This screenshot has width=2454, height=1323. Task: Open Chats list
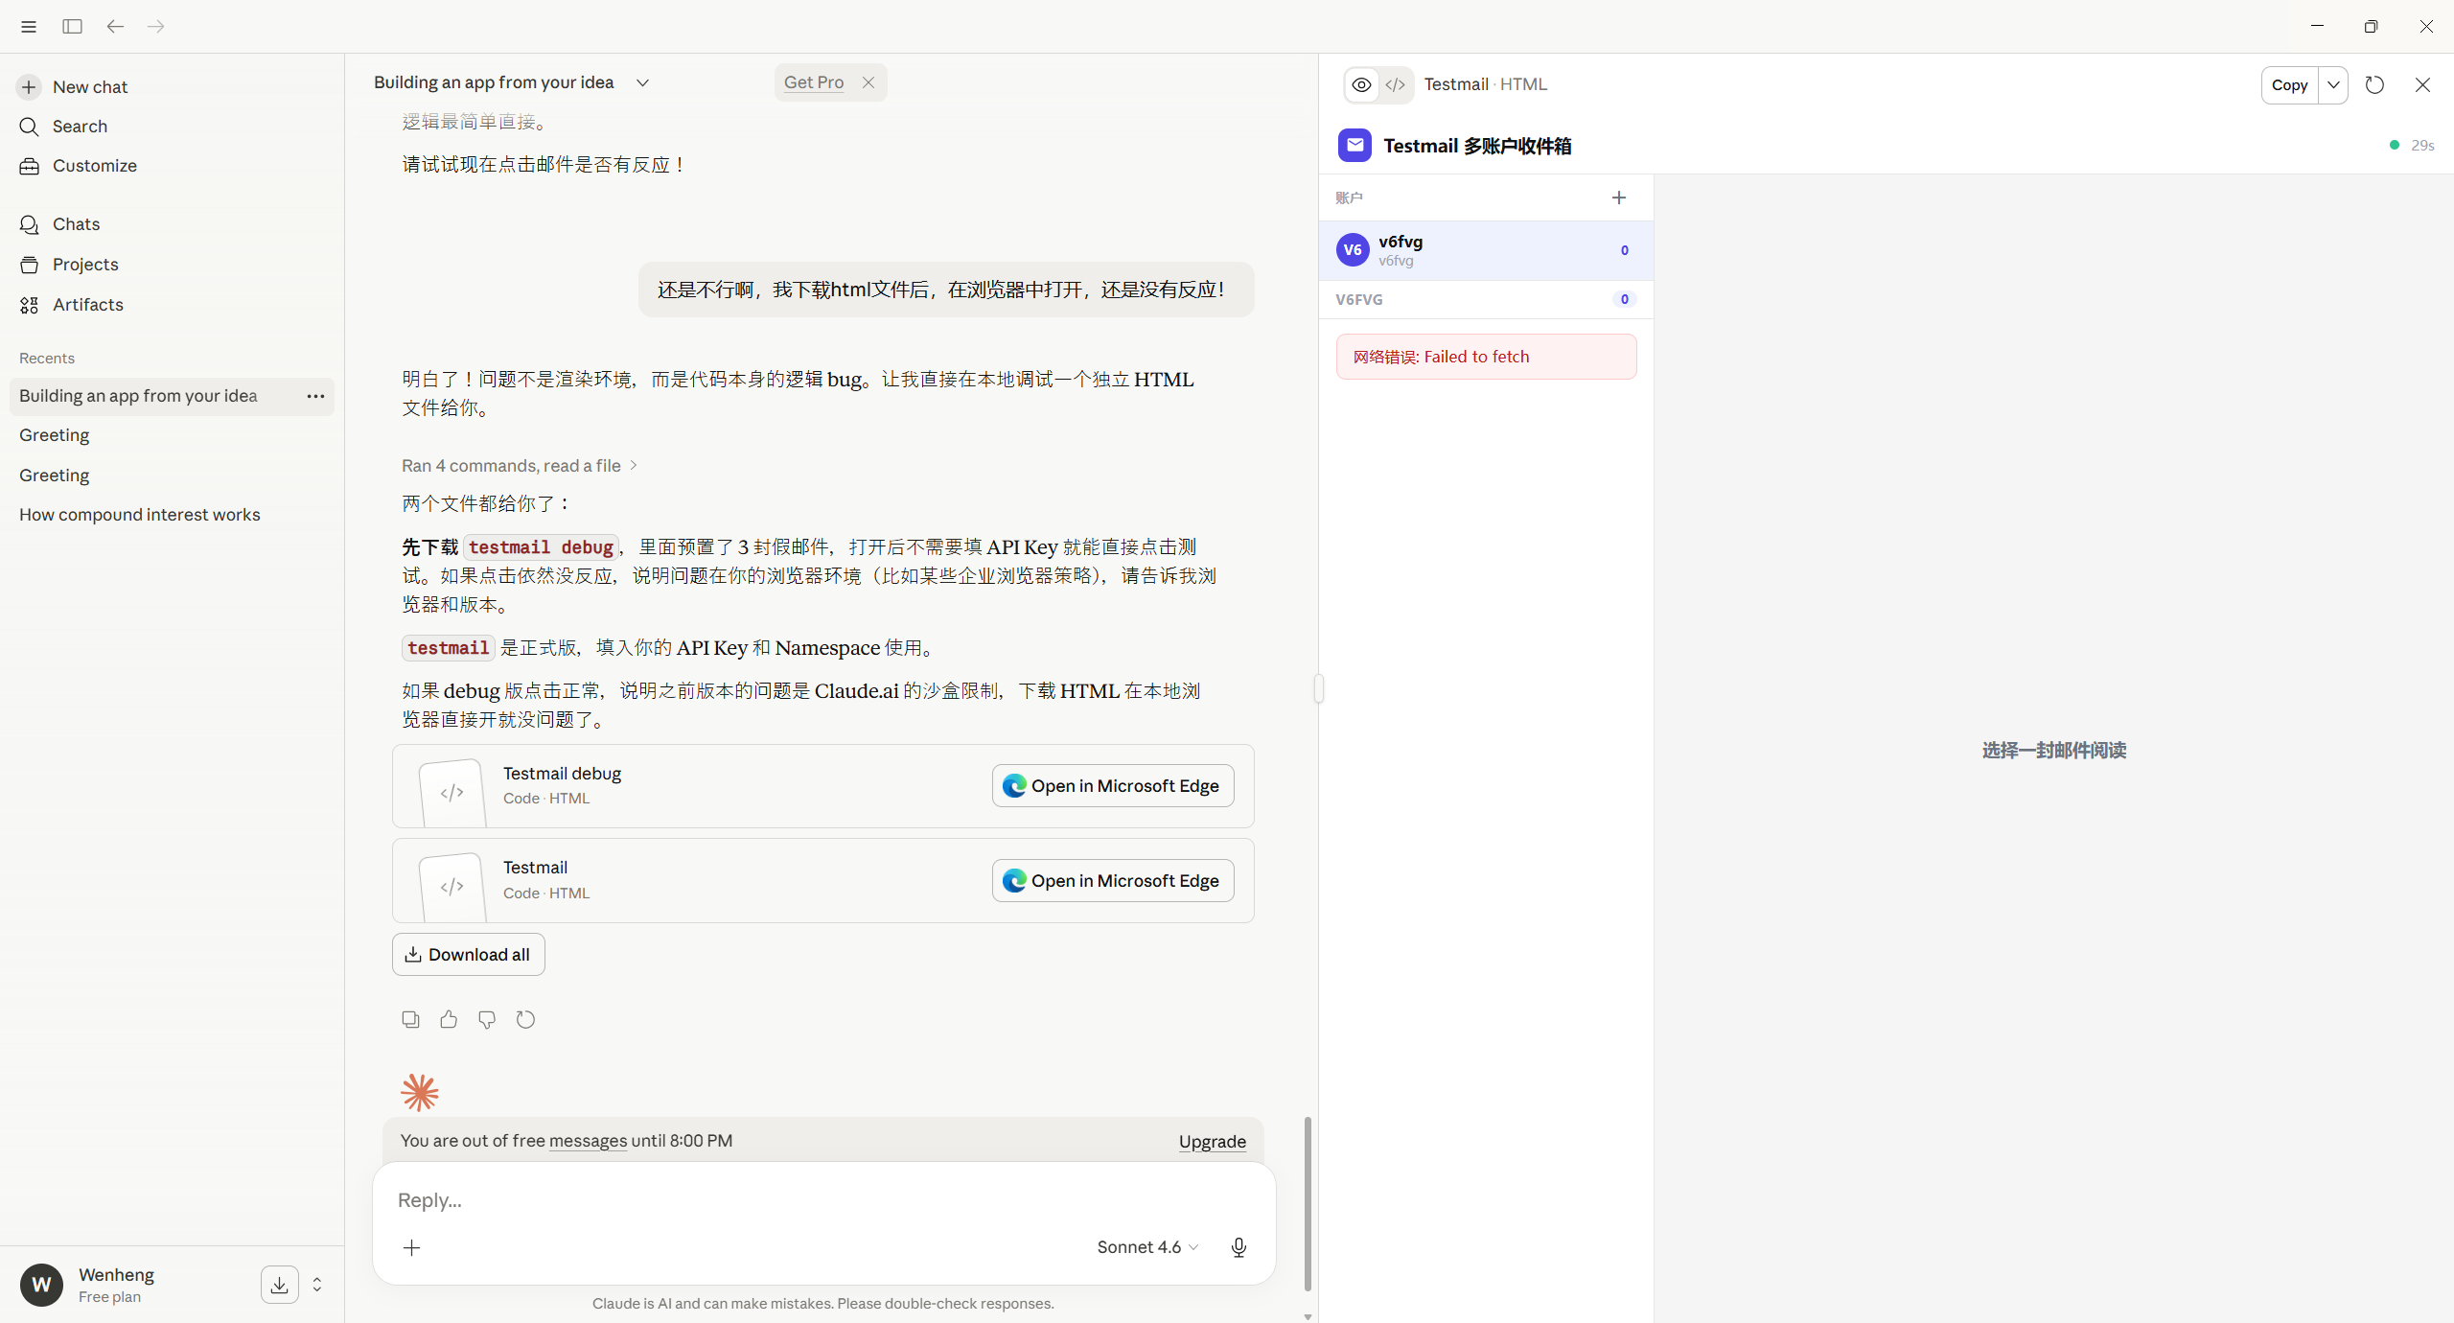click(x=172, y=224)
